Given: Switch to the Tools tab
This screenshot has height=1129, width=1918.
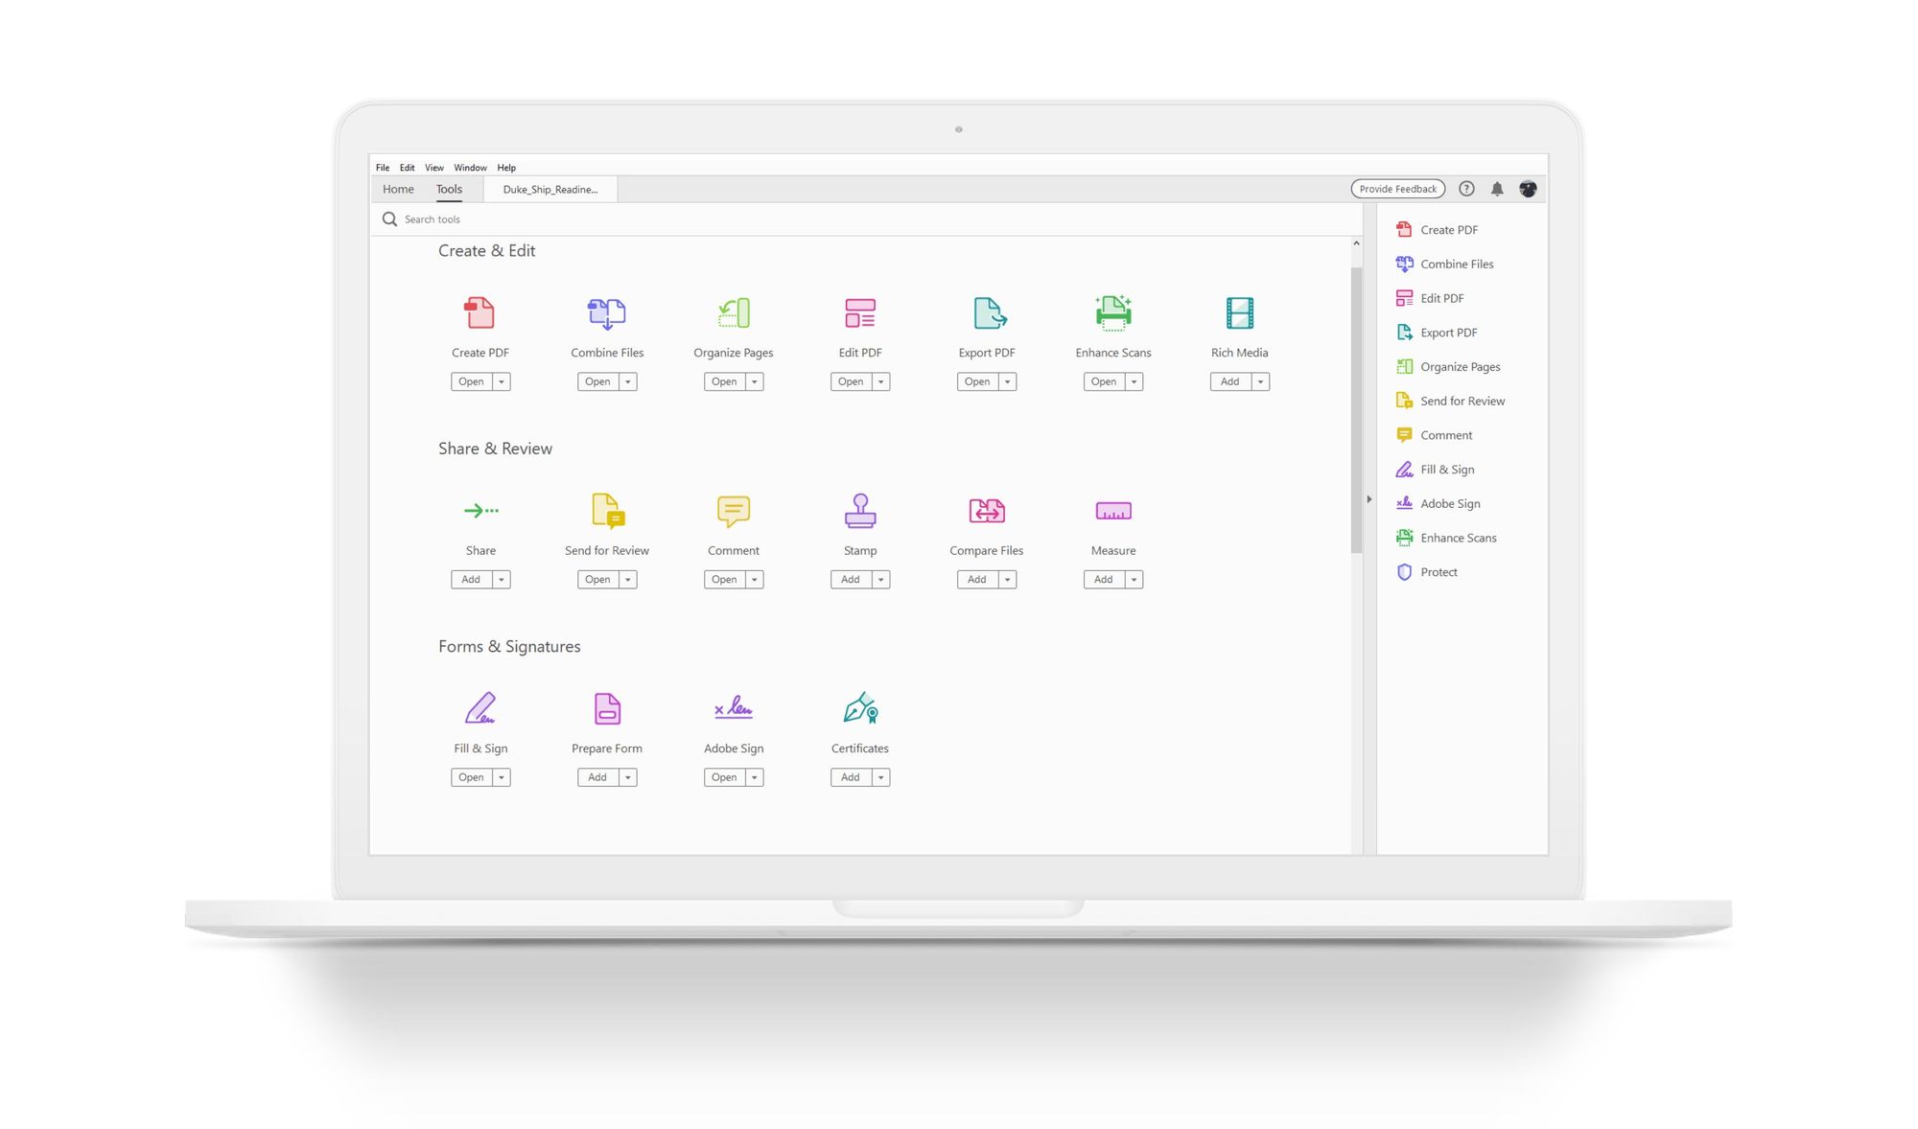Looking at the screenshot, I should (448, 188).
